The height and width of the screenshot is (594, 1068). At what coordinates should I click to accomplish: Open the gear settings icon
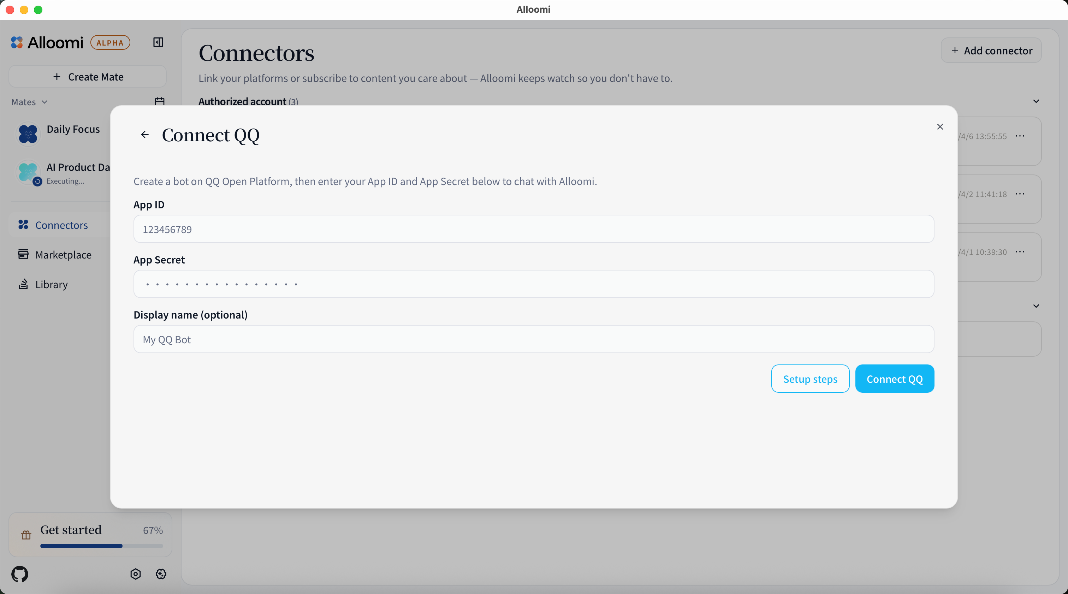161,574
